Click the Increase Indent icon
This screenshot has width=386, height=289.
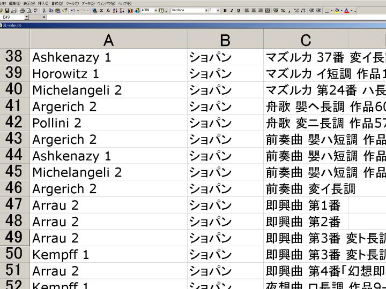318,11
